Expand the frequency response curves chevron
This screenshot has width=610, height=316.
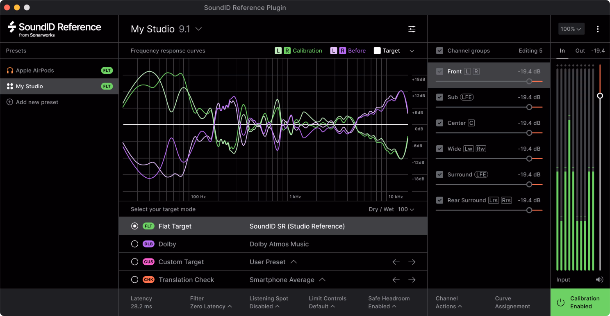(x=412, y=51)
